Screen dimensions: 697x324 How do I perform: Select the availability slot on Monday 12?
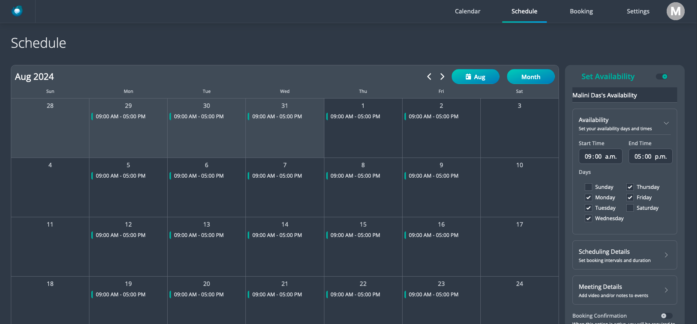[x=128, y=235]
